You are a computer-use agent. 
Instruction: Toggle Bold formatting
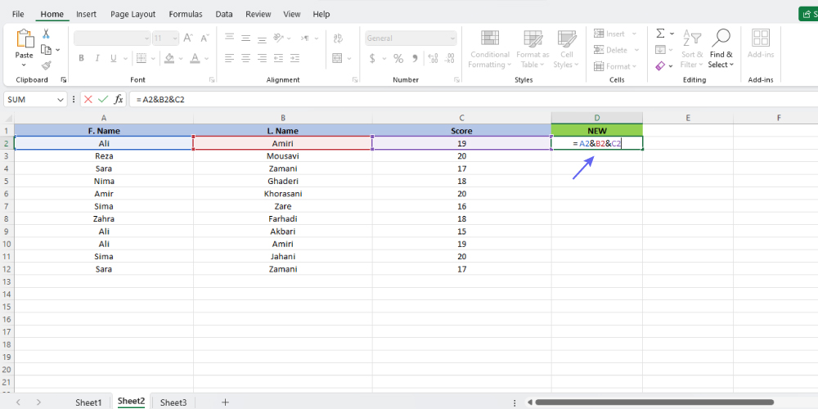(81, 58)
